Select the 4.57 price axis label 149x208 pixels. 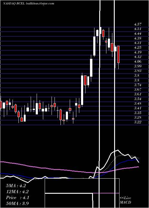(x=138, y=24)
